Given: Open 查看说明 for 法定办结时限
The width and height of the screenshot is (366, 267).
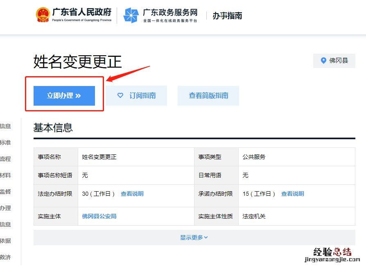Looking at the screenshot, I should [132, 194].
